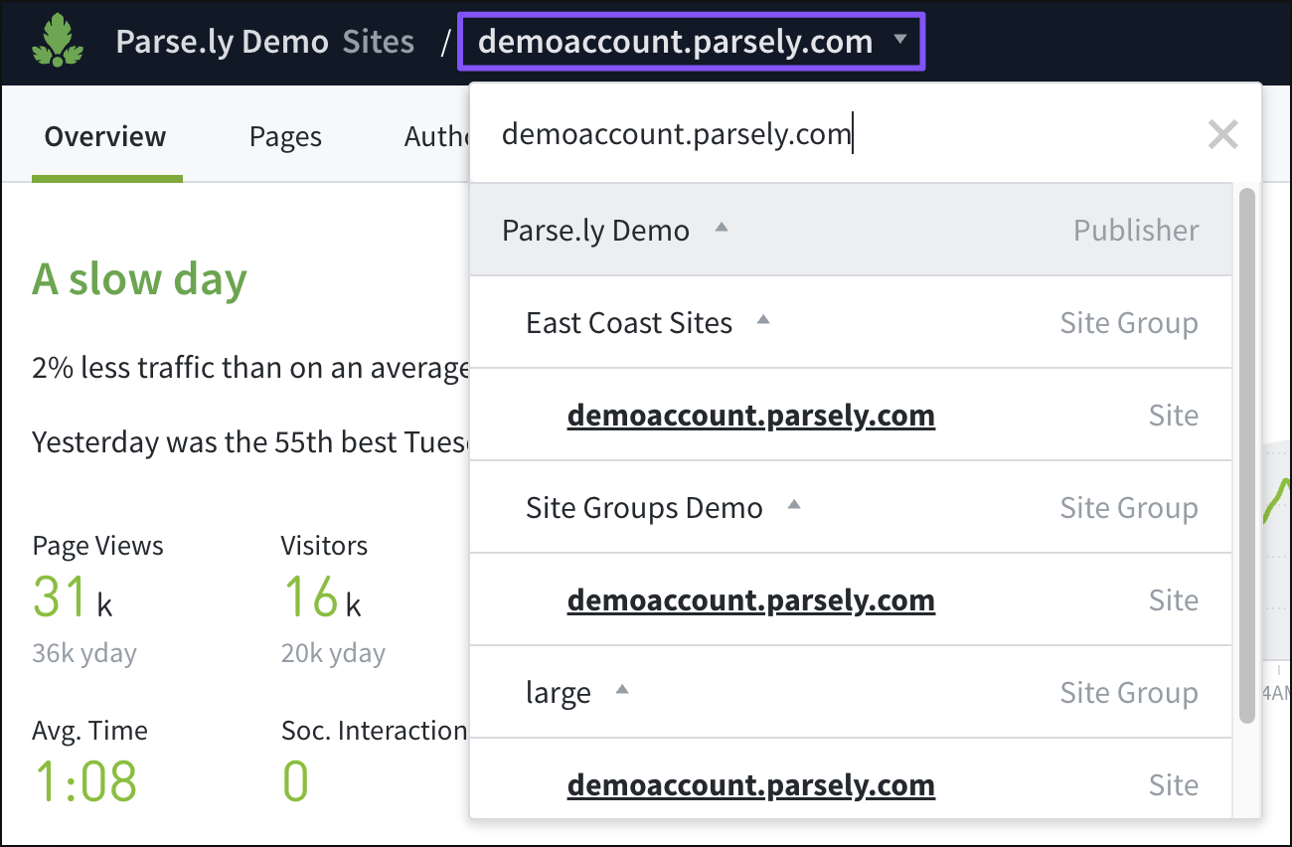Open the Pages tab

pyautogui.click(x=285, y=136)
